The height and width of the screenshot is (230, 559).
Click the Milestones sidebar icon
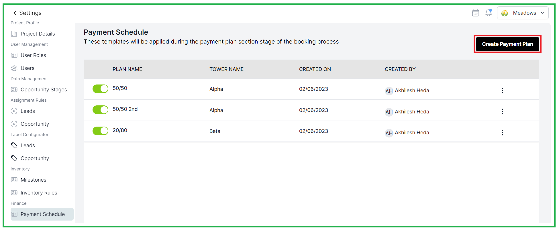(14, 180)
